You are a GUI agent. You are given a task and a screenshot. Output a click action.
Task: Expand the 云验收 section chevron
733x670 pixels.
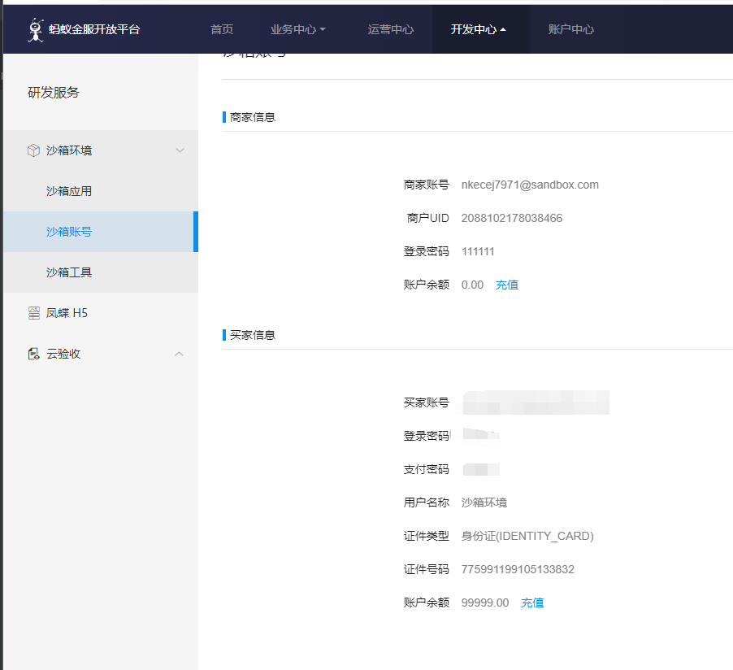[x=179, y=354]
